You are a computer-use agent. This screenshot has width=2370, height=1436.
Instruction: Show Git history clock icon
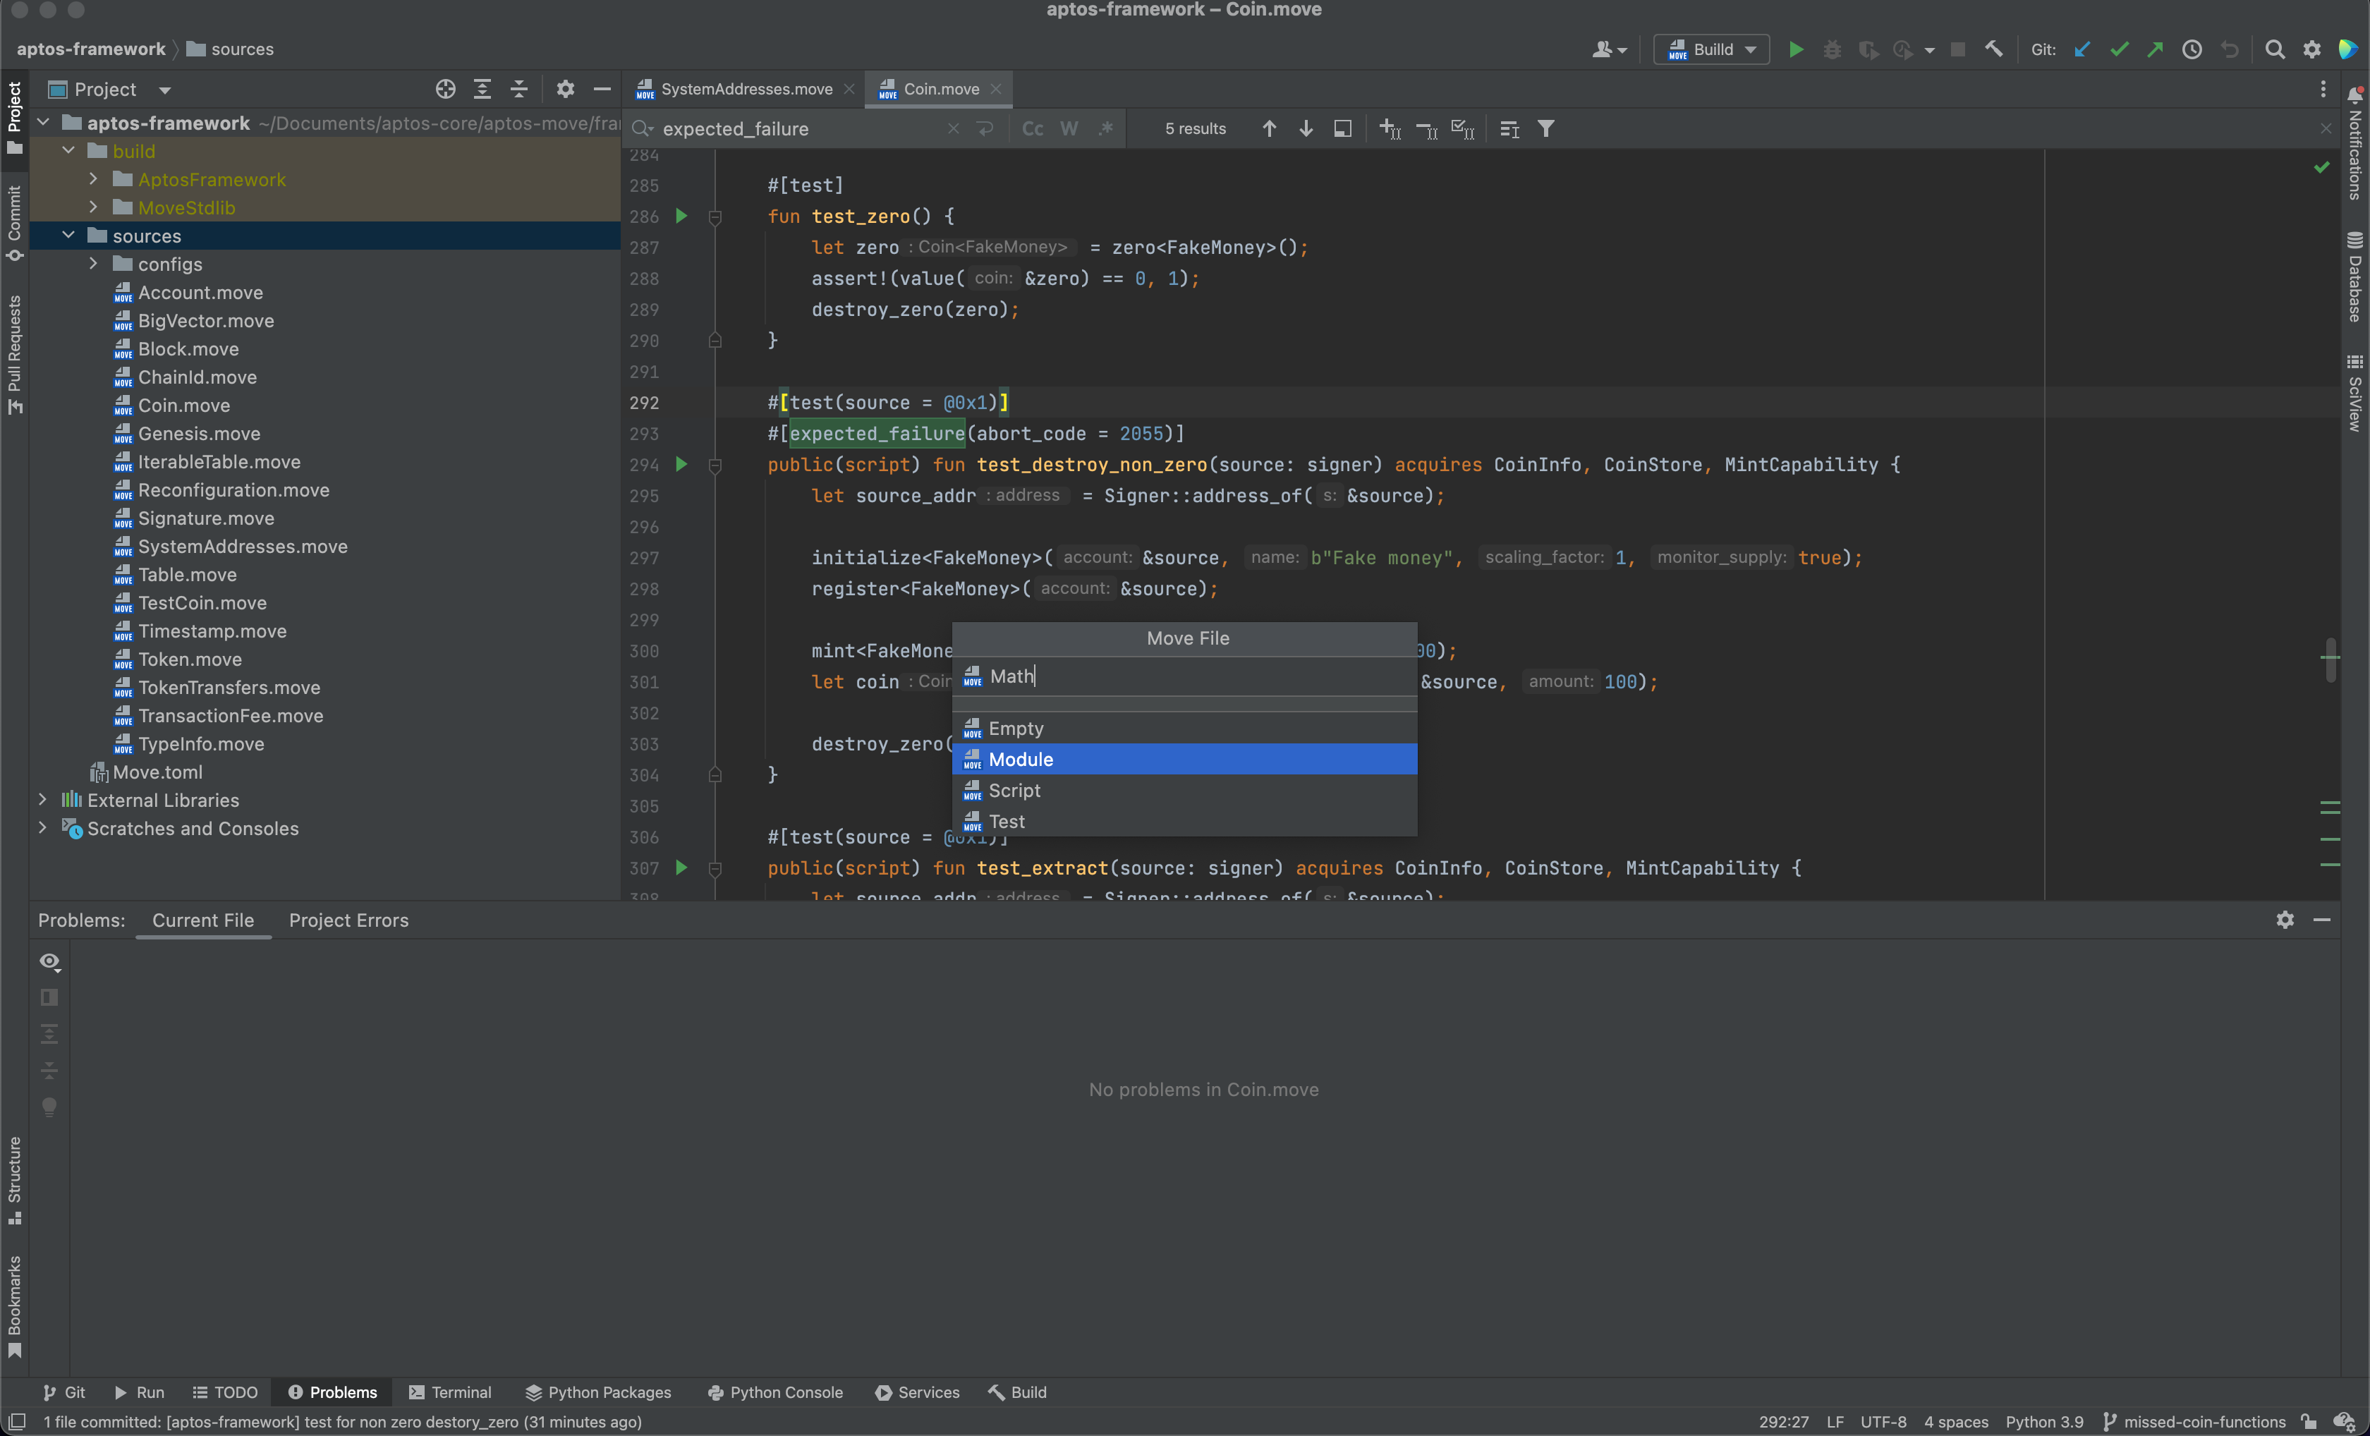point(2192,49)
